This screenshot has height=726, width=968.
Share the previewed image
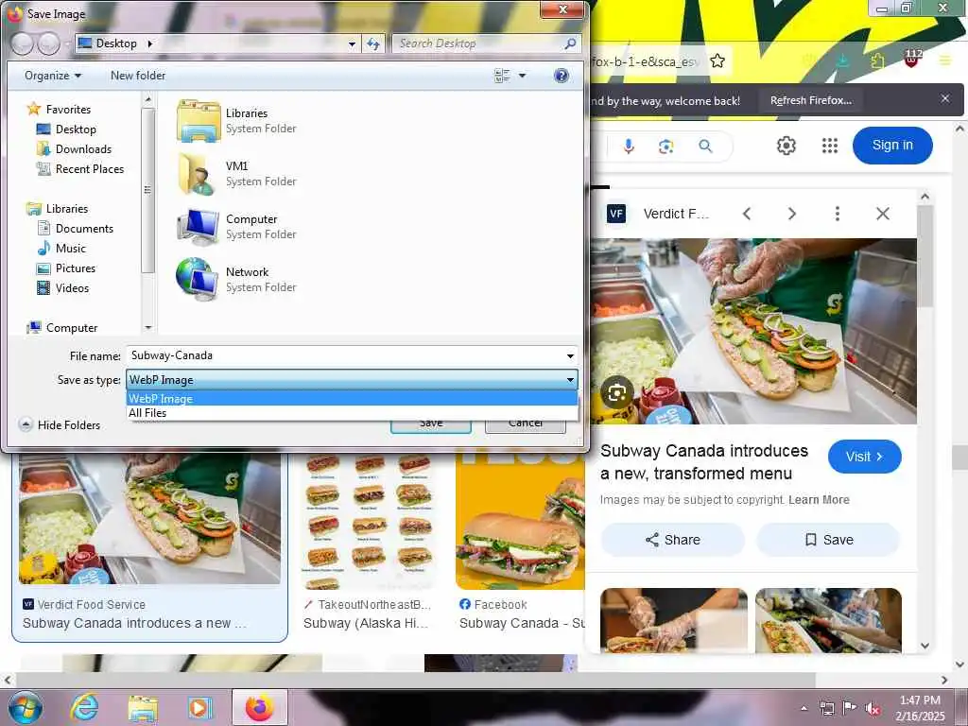[672, 540]
